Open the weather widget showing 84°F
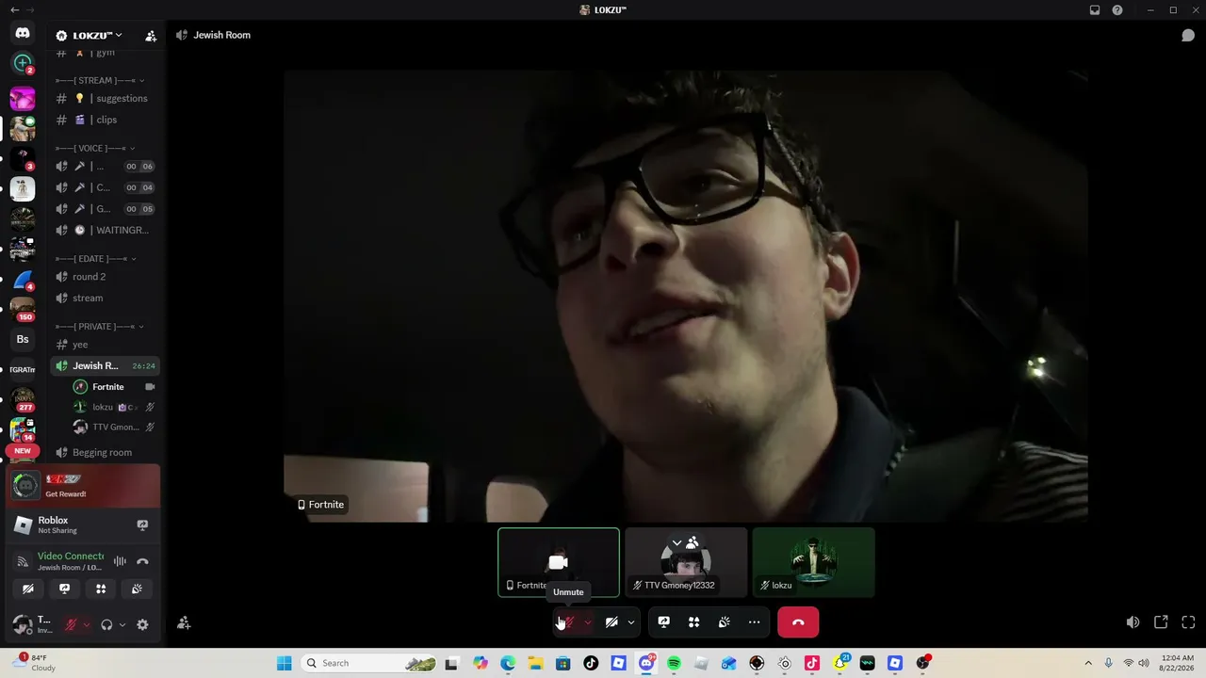 point(36,663)
